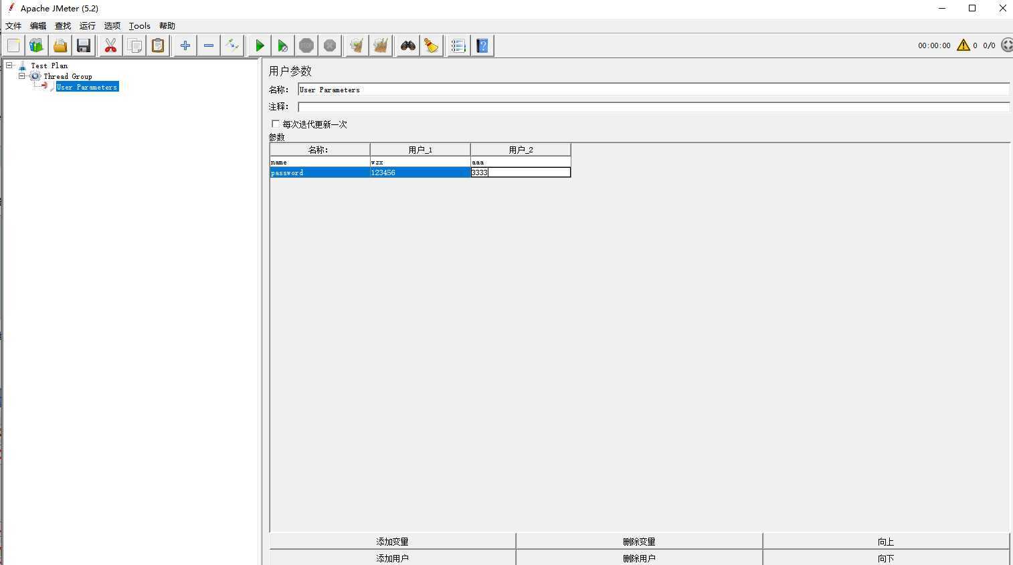Viewport: 1013px width, 565px height.
Task: Click the 0/0 active threads counter
Action: [989, 45]
